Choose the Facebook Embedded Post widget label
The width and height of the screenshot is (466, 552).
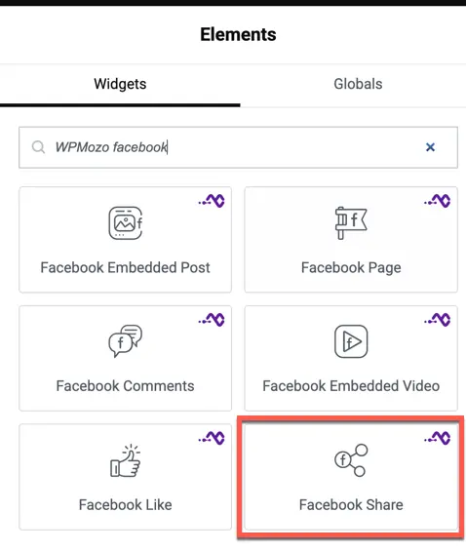[126, 267]
